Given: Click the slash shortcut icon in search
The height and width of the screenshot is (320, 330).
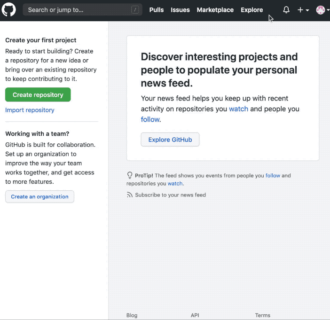Looking at the screenshot, I should (x=135, y=10).
